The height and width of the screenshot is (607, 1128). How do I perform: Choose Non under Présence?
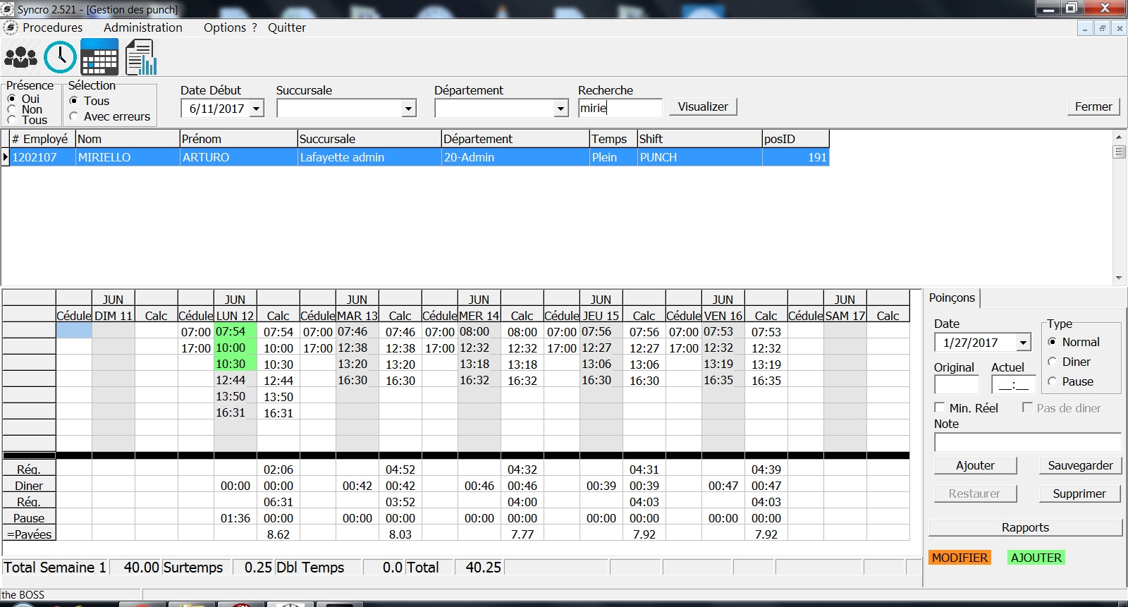pyautogui.click(x=11, y=109)
